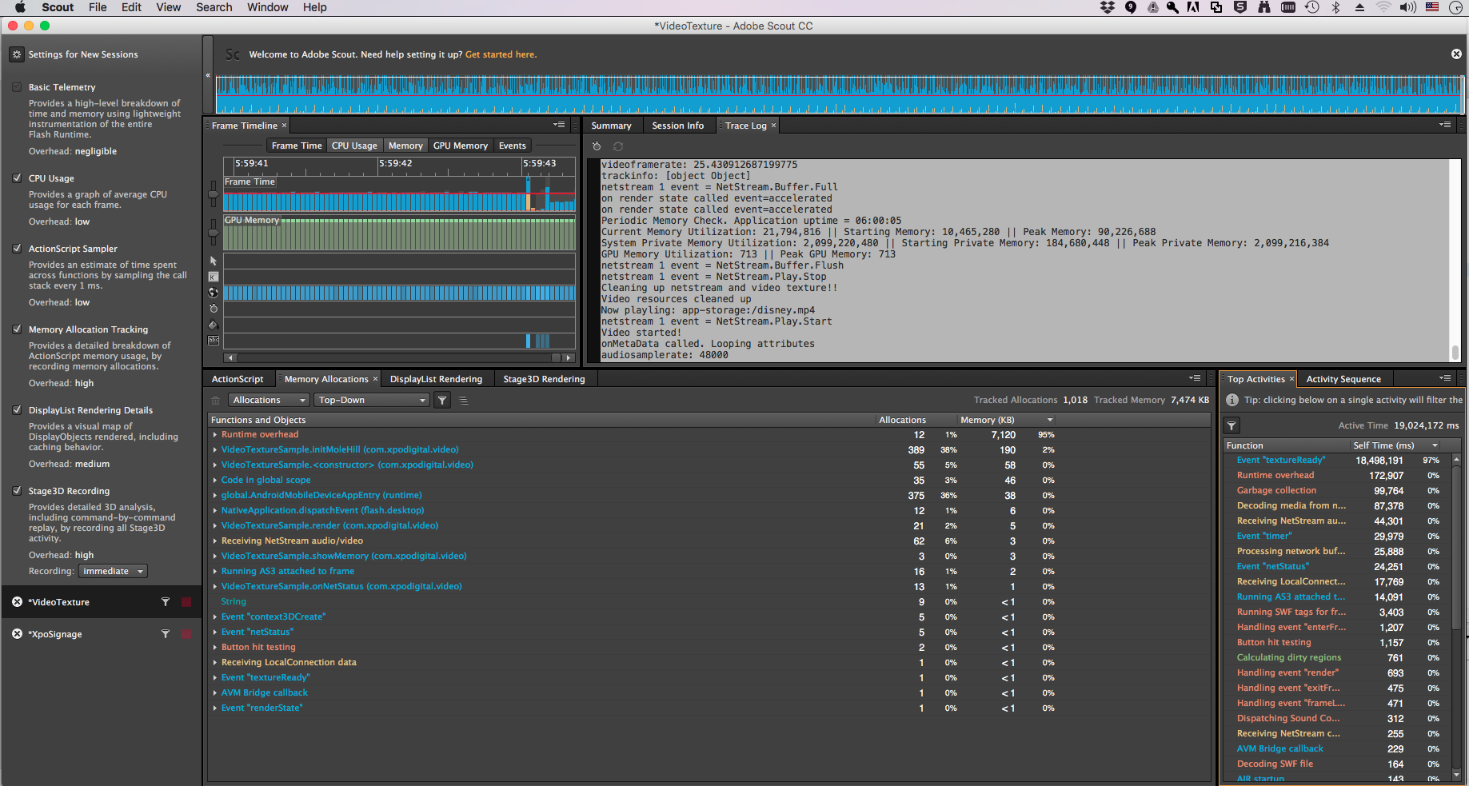Click the stopwatch icon in the Trace Log toolbar
1469x786 pixels.
tap(596, 146)
